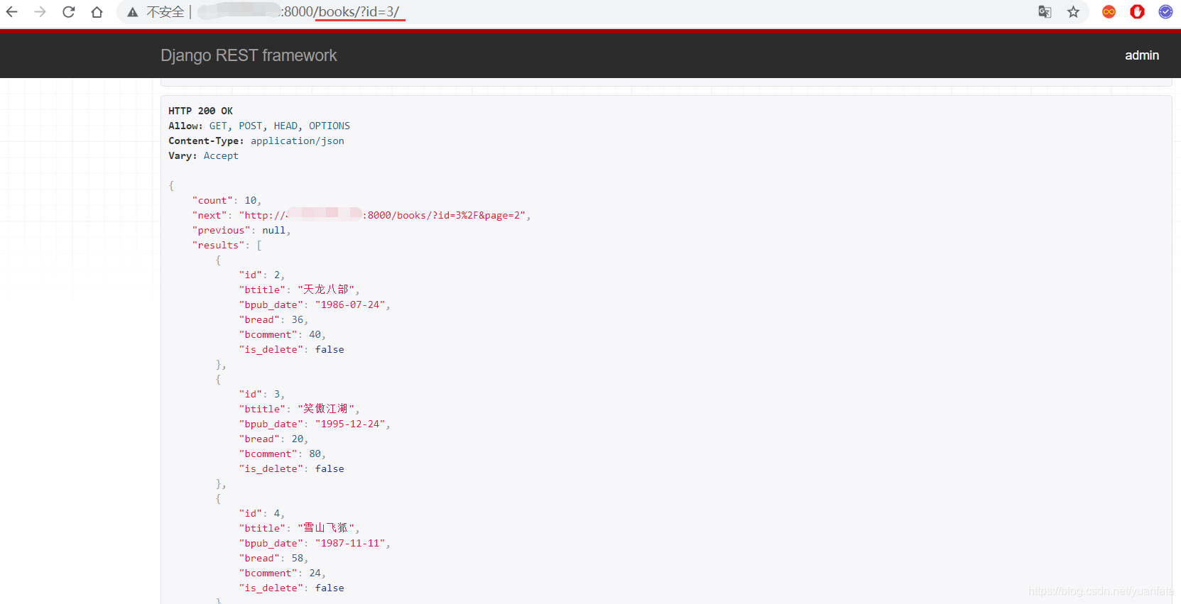Click the "count": 10 line
1181x604 pixels.
pos(227,200)
